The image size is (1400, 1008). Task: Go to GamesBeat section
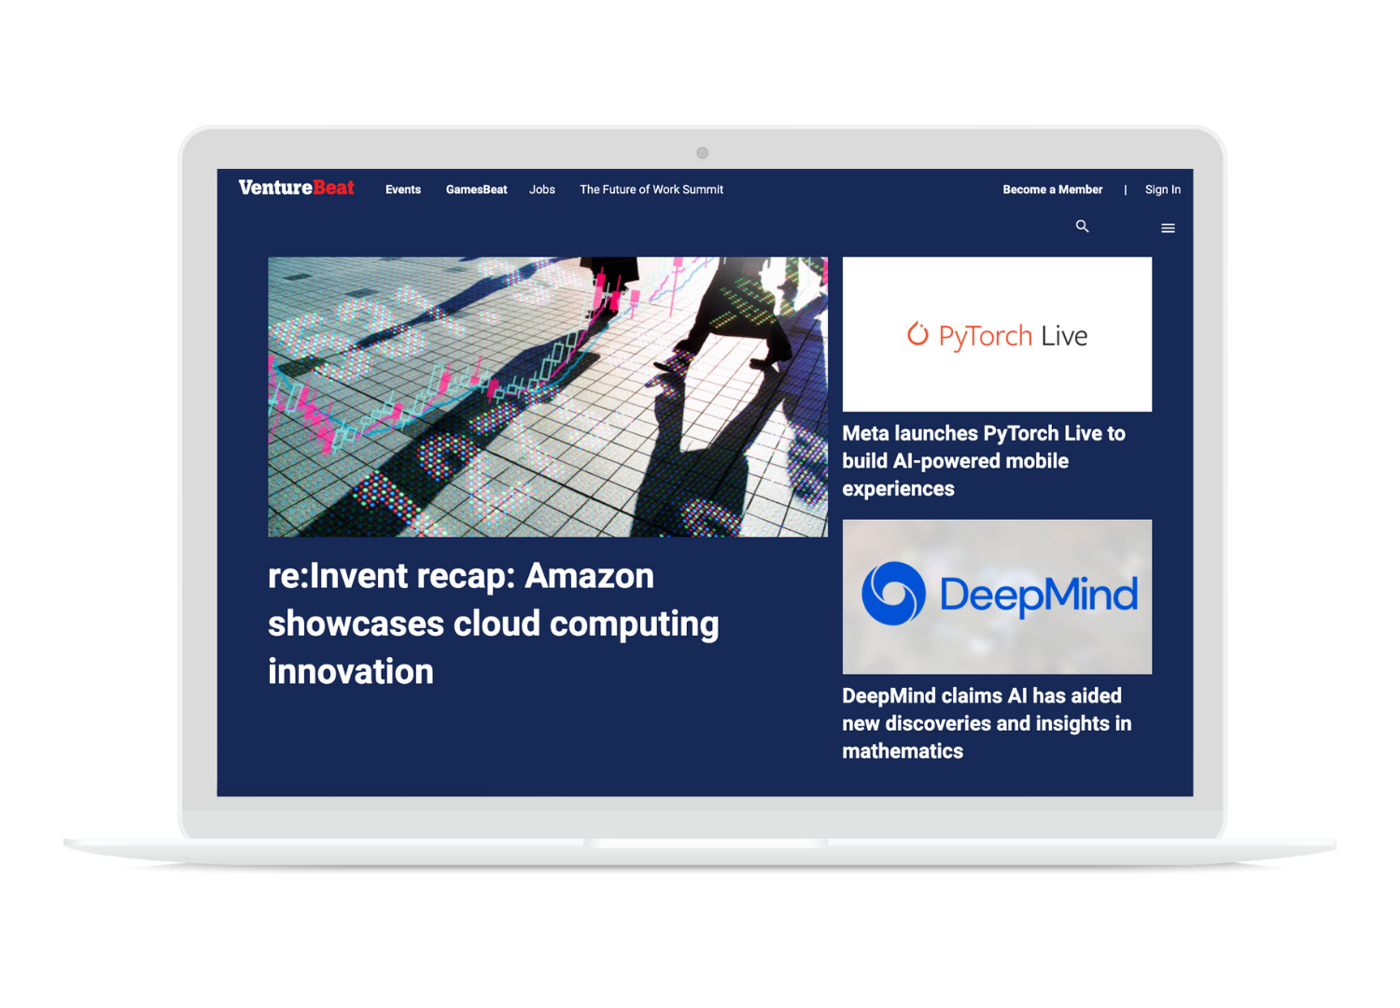pyautogui.click(x=476, y=189)
